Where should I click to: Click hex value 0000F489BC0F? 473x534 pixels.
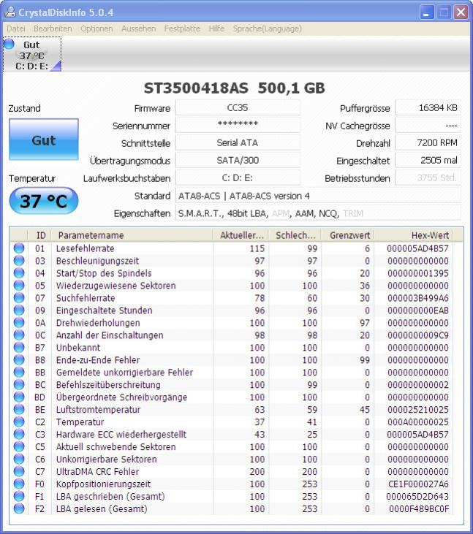(419, 509)
